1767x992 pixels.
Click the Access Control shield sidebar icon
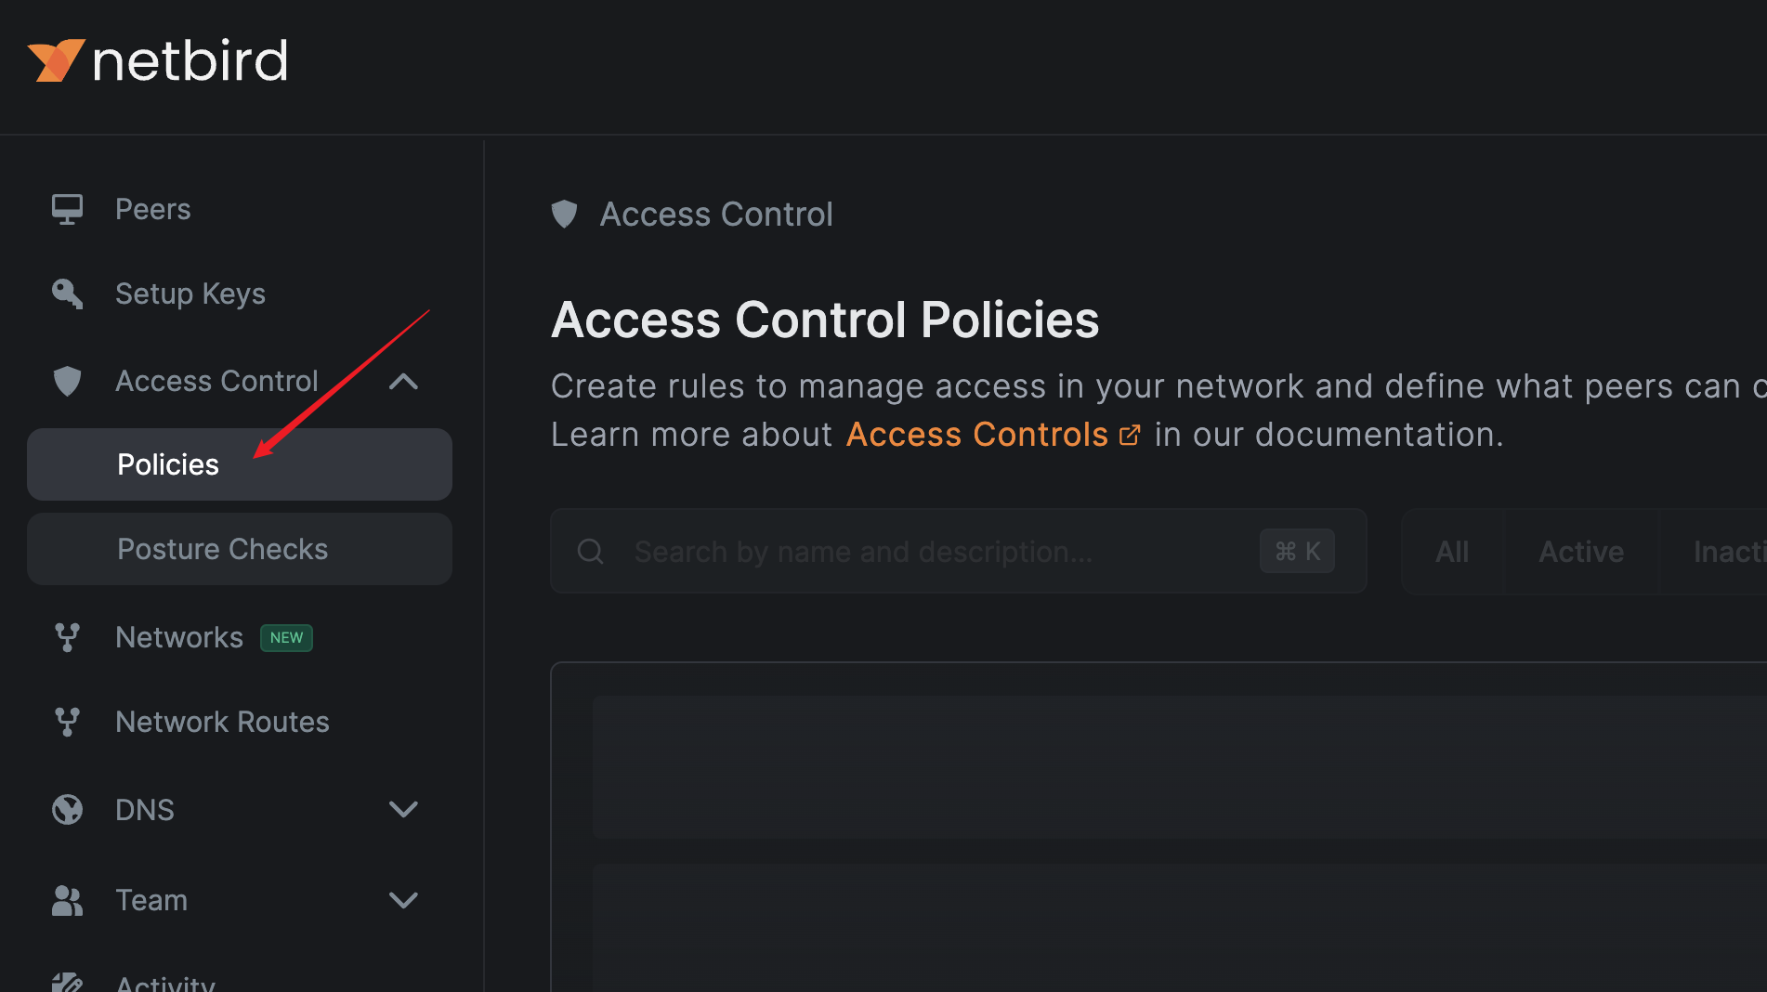[x=67, y=381]
